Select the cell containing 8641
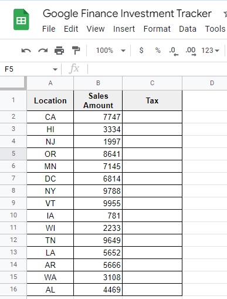227x299 pixels. (98, 154)
